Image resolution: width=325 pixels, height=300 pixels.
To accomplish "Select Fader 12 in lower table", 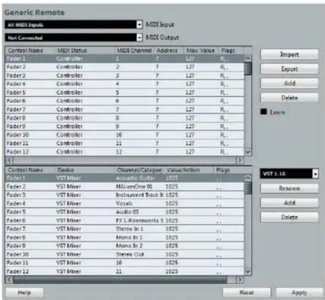I will tap(125, 271).
